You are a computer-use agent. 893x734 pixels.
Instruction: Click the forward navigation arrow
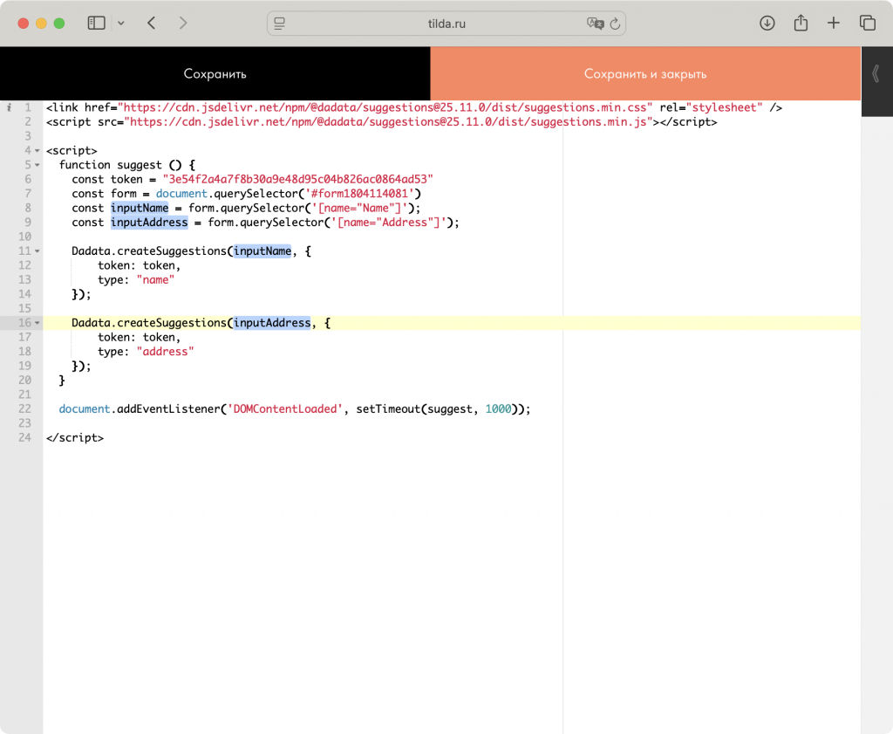click(x=183, y=24)
